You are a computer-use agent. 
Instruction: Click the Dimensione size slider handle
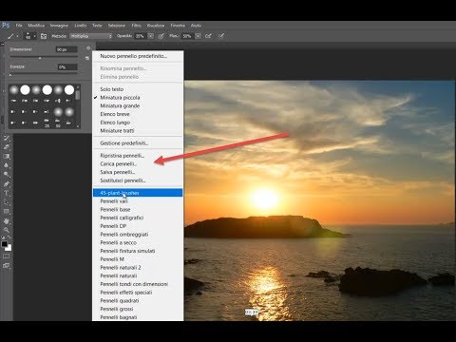tap(40, 58)
